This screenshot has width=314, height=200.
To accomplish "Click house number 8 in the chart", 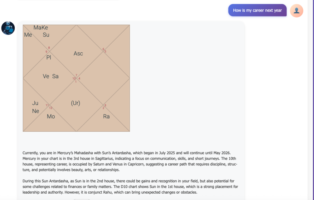I will (x=49, y=48).
